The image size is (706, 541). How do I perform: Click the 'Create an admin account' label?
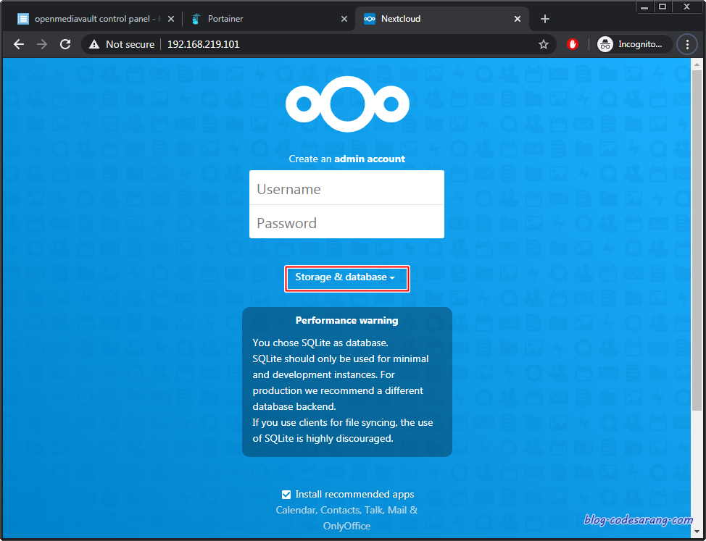(x=346, y=159)
